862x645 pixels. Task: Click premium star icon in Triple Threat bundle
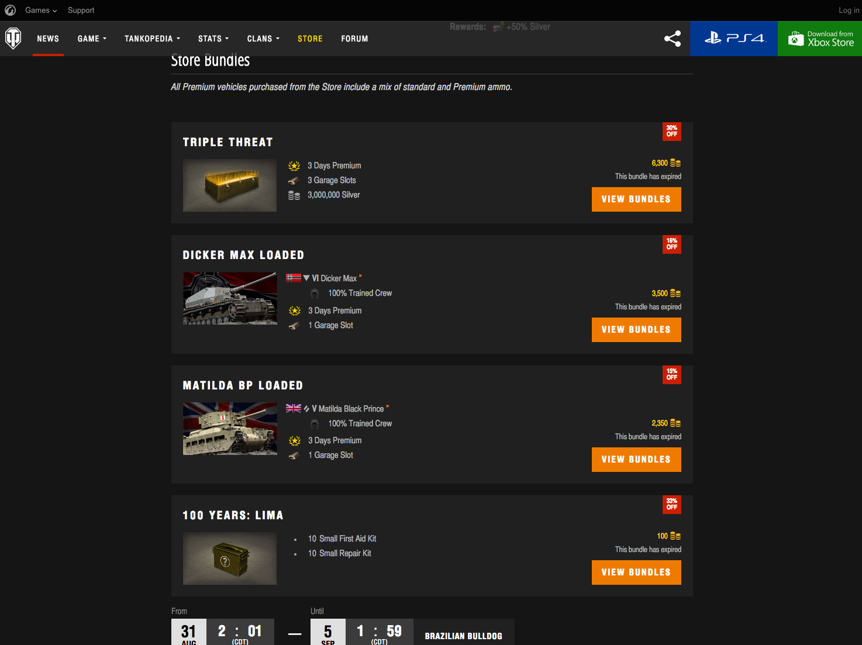coord(294,166)
